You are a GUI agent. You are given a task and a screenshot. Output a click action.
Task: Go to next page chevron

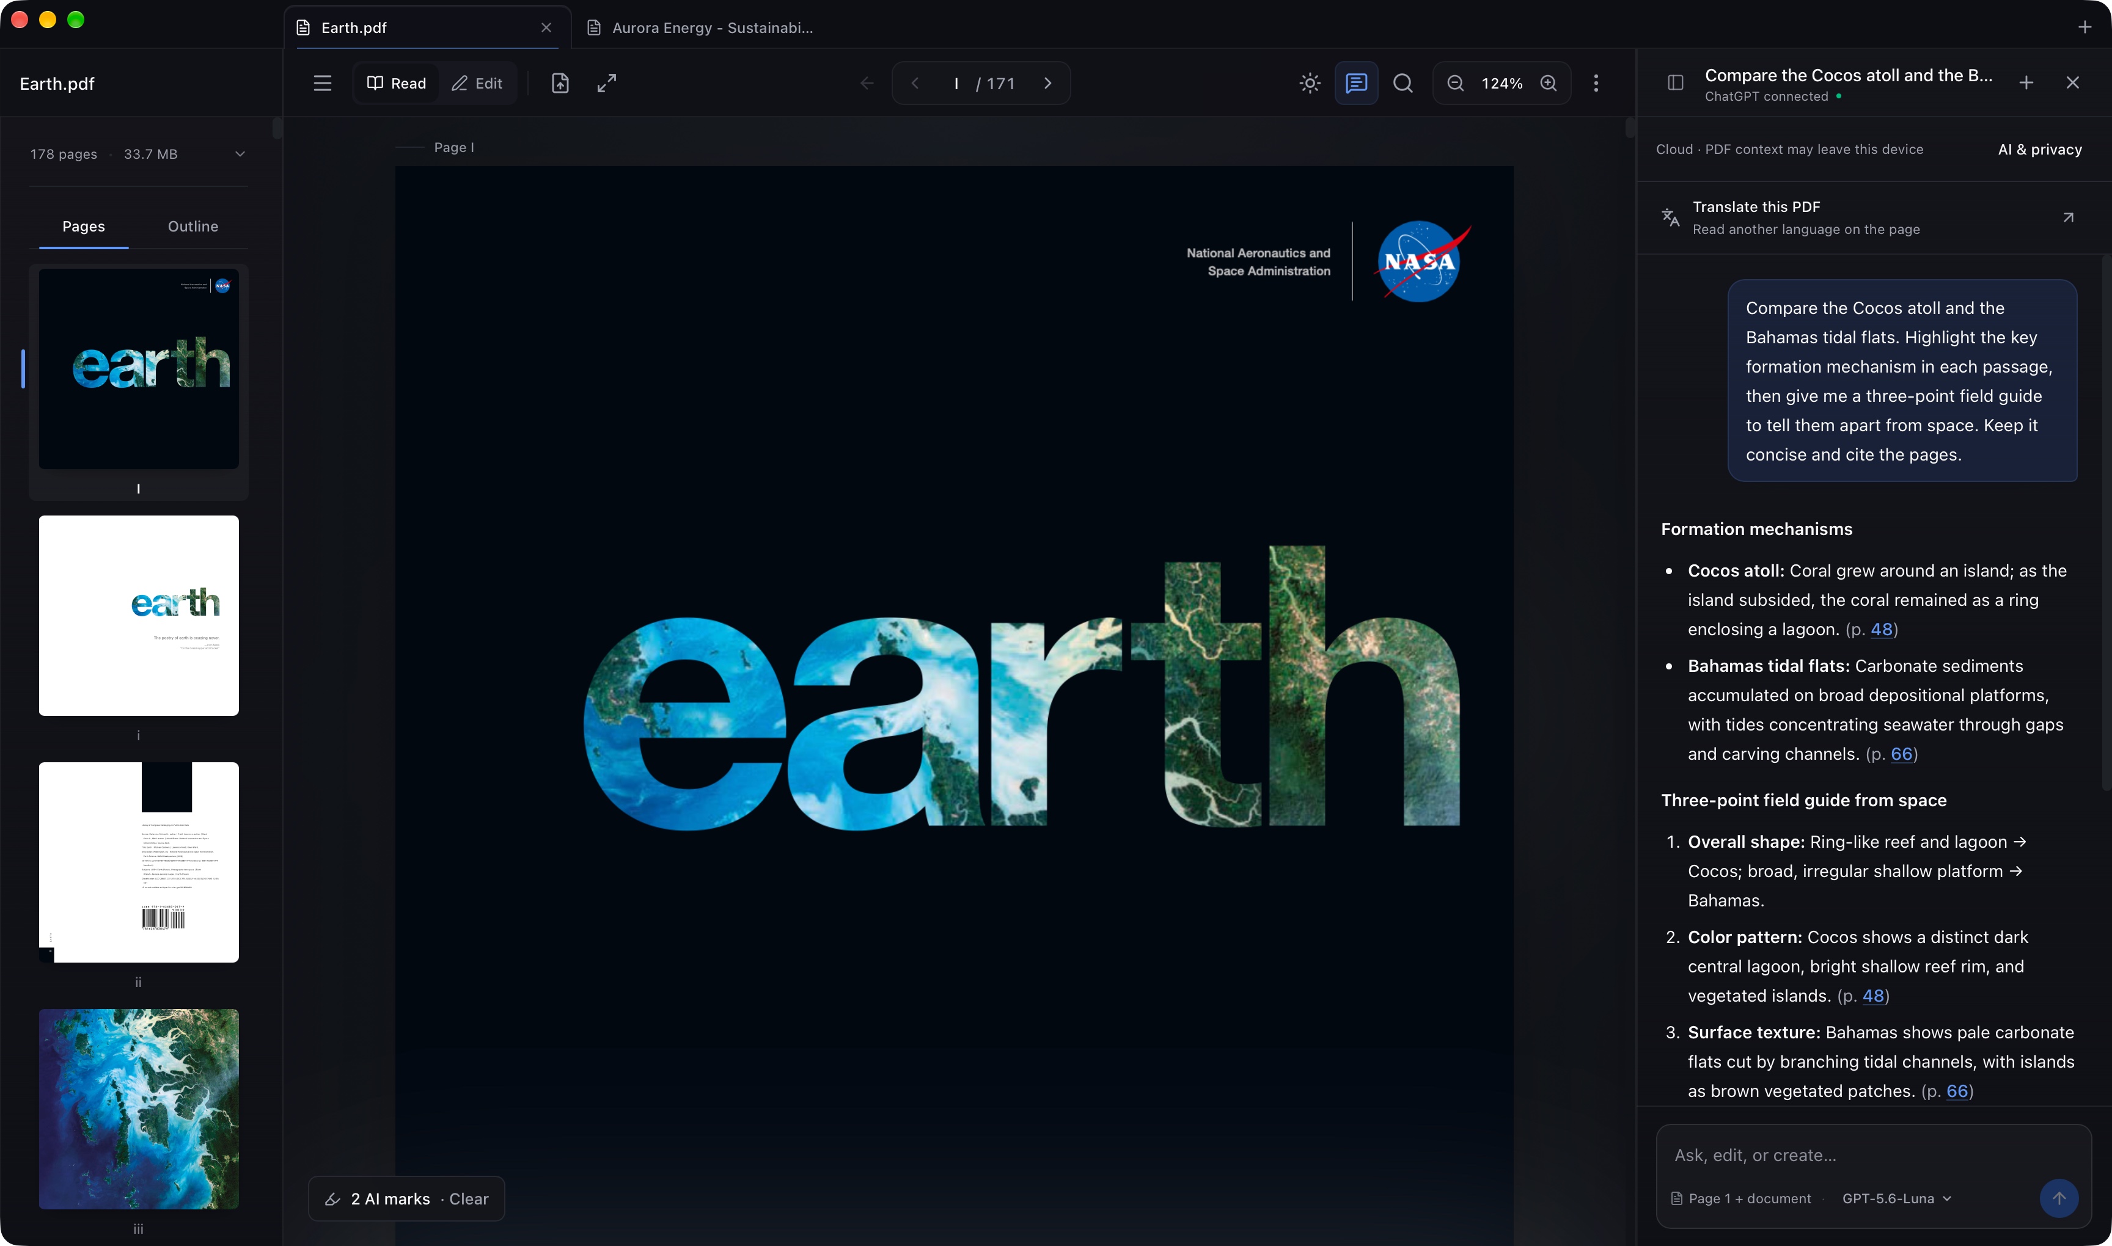pyautogui.click(x=1047, y=83)
